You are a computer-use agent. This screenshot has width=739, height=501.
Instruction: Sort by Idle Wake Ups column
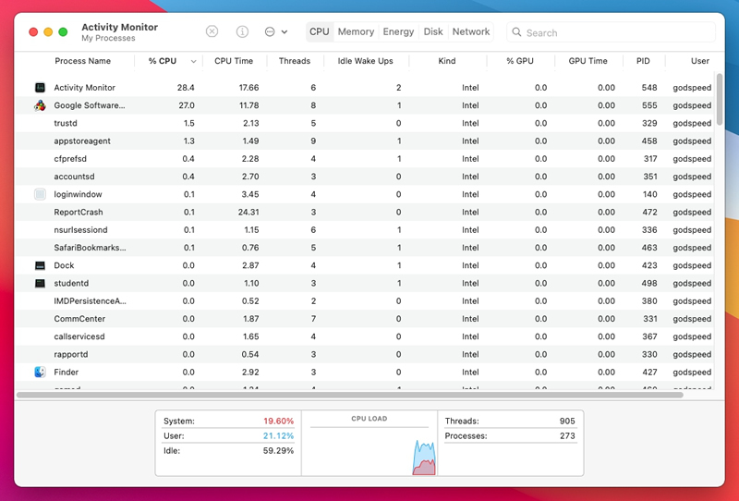tap(365, 61)
